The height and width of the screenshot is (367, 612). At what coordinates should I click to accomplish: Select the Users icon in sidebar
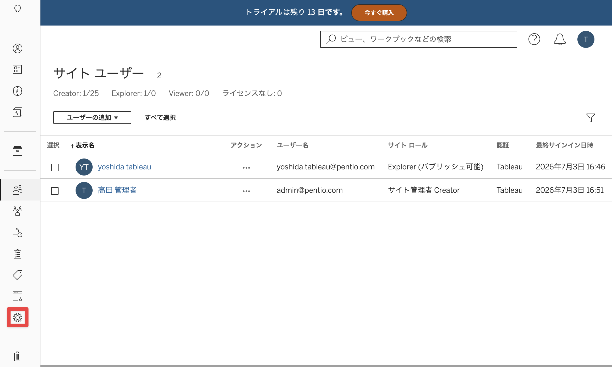18,190
